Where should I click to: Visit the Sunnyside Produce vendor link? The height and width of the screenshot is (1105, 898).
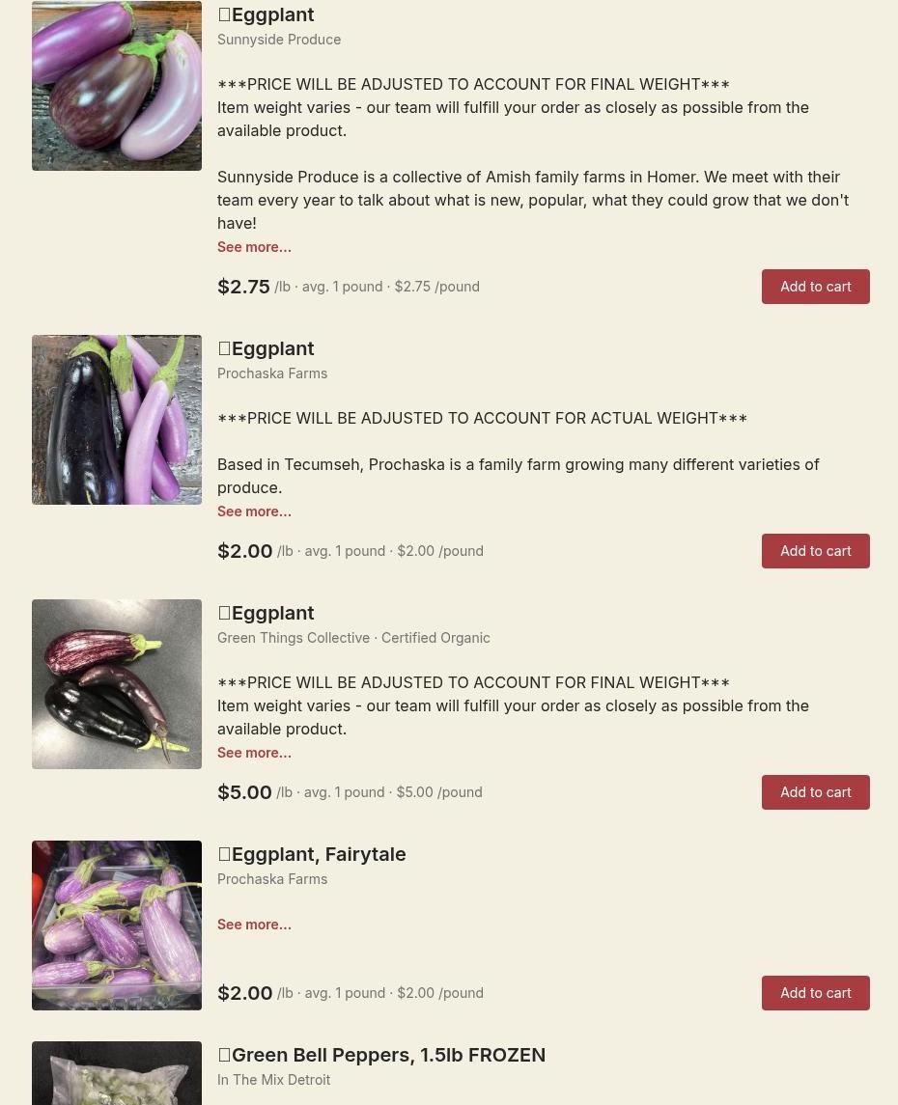(x=279, y=40)
